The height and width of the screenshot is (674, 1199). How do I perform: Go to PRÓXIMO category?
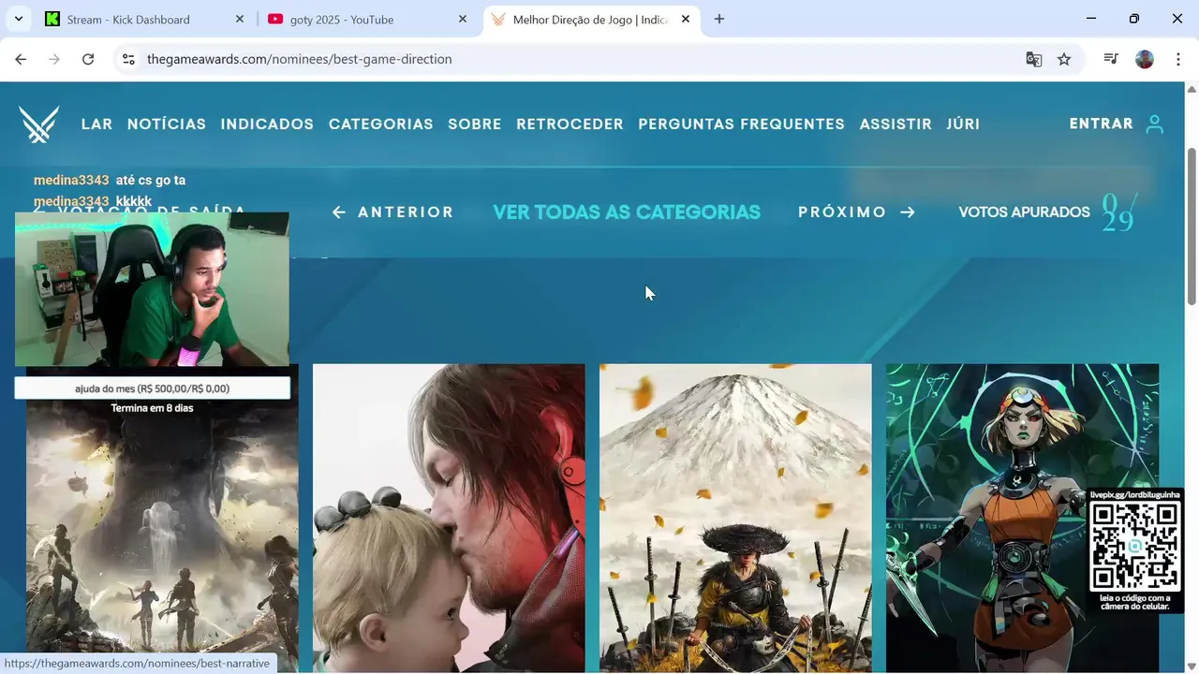[x=856, y=212]
